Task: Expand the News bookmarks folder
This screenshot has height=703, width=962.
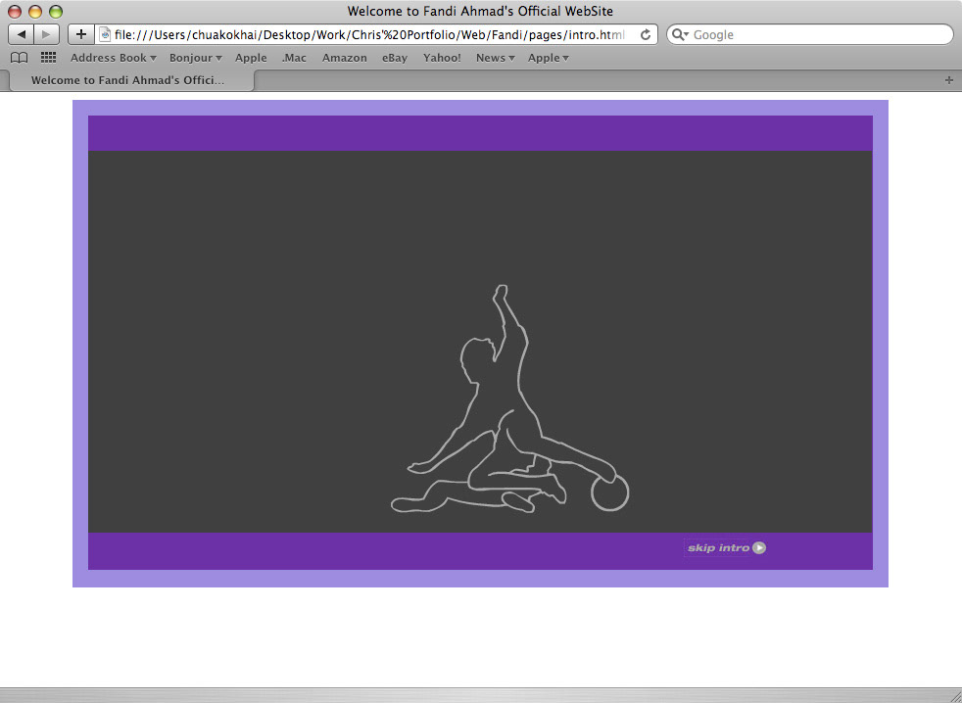Action: (495, 58)
